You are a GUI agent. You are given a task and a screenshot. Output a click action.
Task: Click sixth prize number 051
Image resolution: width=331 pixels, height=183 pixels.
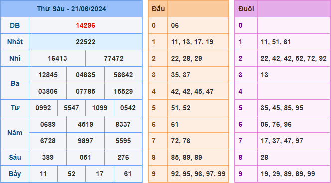click(86, 157)
